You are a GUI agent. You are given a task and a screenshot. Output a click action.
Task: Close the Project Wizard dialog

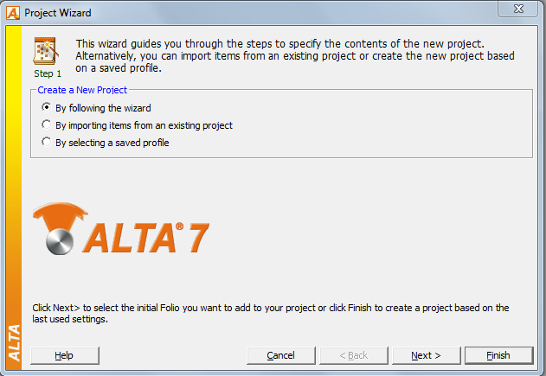(x=519, y=9)
